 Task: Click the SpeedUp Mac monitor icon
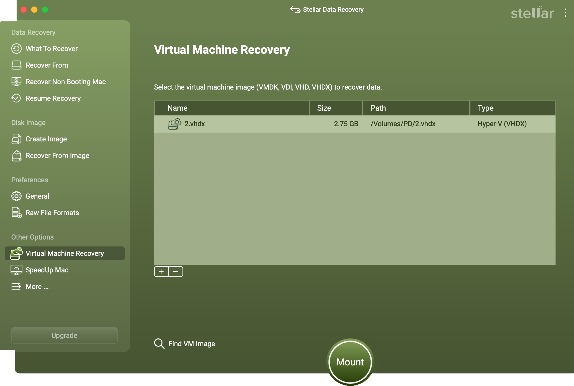(x=16, y=270)
